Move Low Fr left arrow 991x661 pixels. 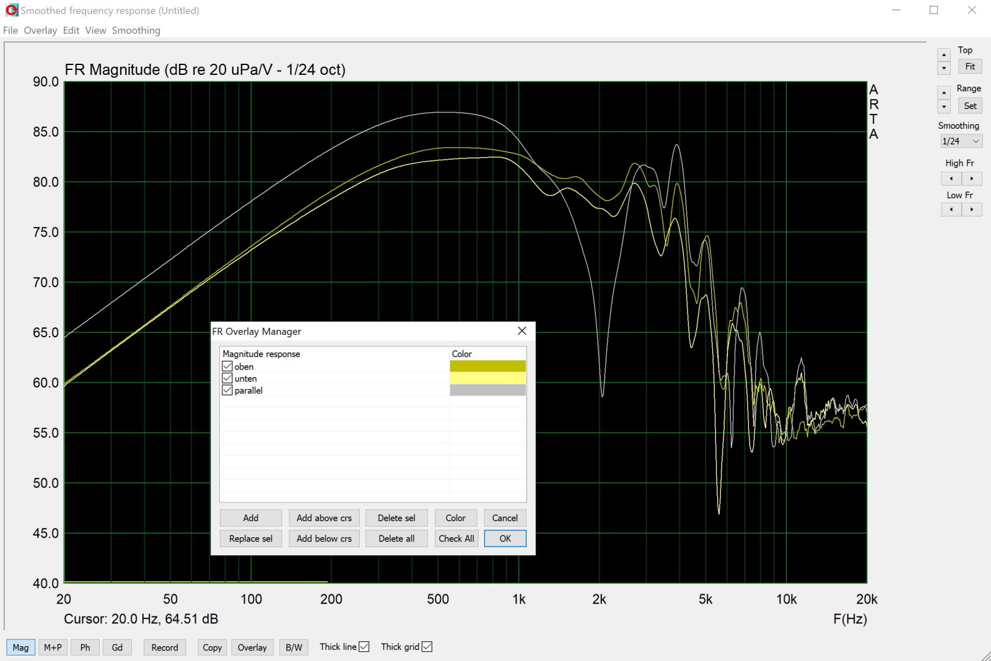(951, 210)
